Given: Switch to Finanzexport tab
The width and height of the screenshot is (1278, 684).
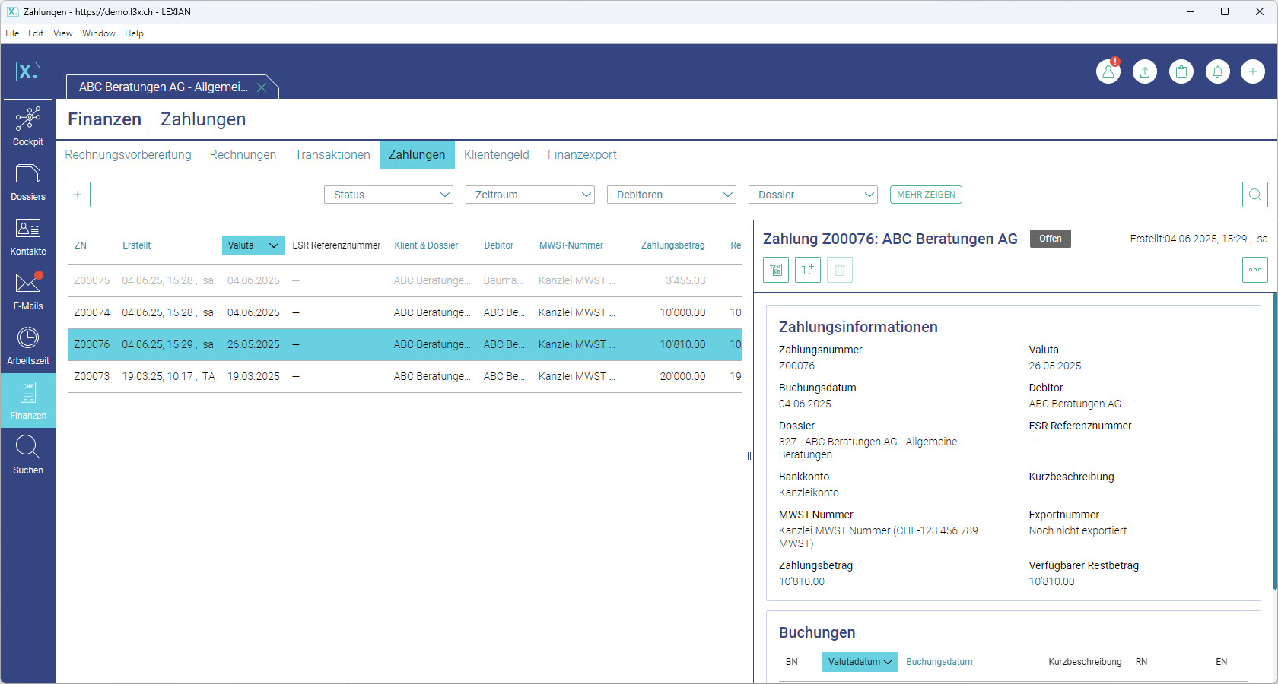Looking at the screenshot, I should 582,155.
